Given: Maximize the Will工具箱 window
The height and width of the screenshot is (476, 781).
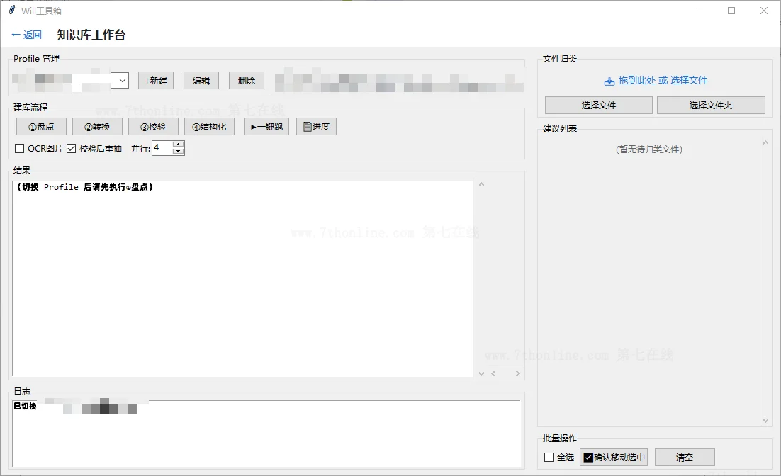Looking at the screenshot, I should point(731,11).
